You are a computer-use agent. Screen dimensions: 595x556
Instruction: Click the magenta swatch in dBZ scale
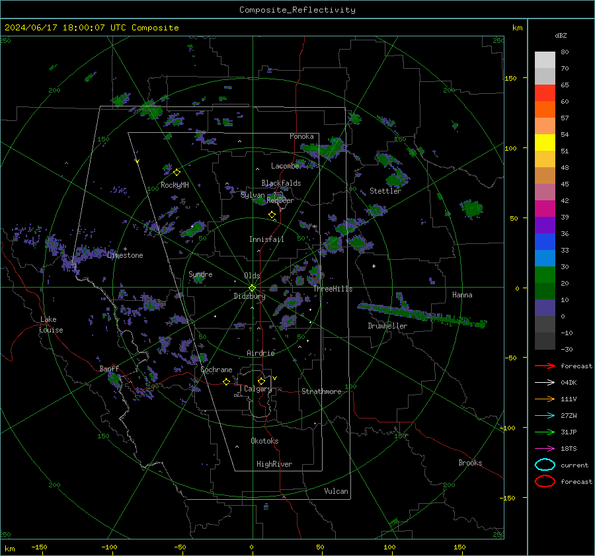pyautogui.click(x=545, y=208)
